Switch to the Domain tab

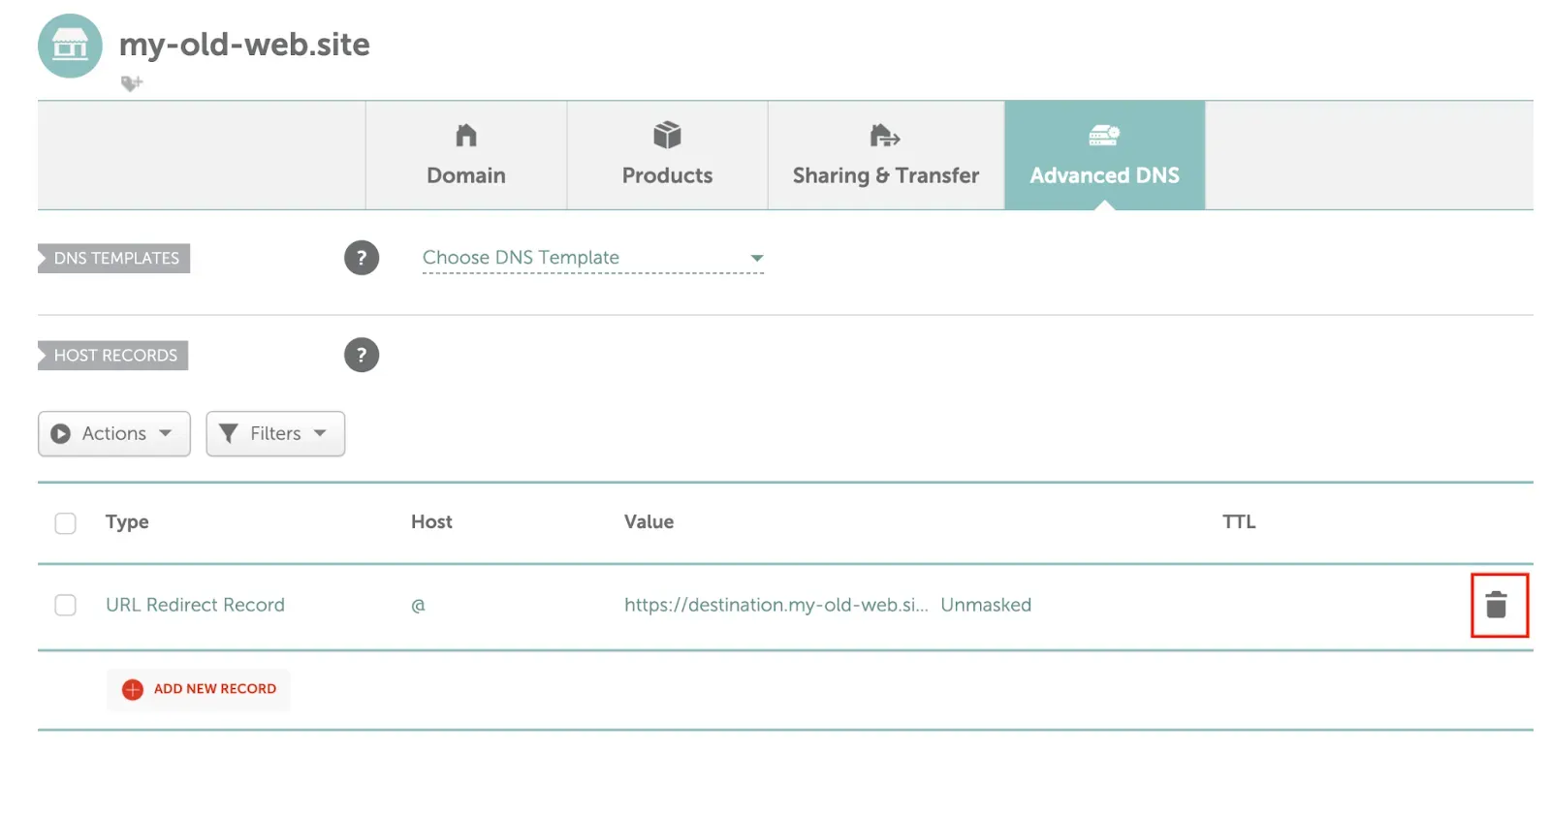tap(466, 156)
